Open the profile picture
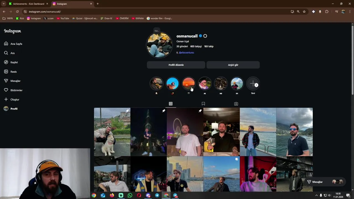Image resolution: width=354 pixels, height=199 pixels. click(x=159, y=45)
